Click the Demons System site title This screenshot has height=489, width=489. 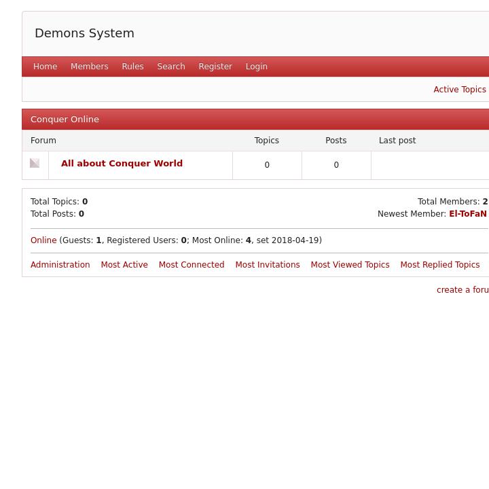tap(84, 33)
